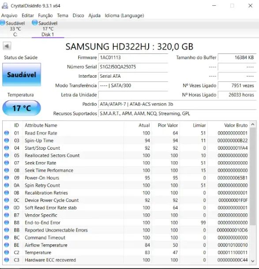The image size is (259, 269).
Task: Click the Interface field Serial ATA
Action: click(133, 76)
